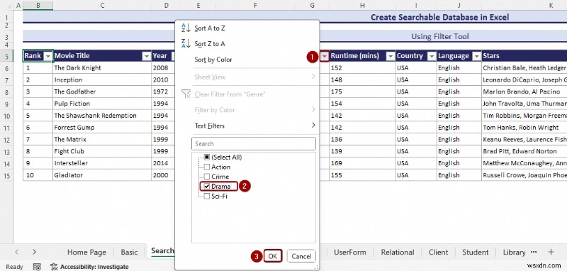Screen dimensions: 567x271
Task: Select cell Christian Bale, Heath Ledger
Action: click(x=524, y=67)
